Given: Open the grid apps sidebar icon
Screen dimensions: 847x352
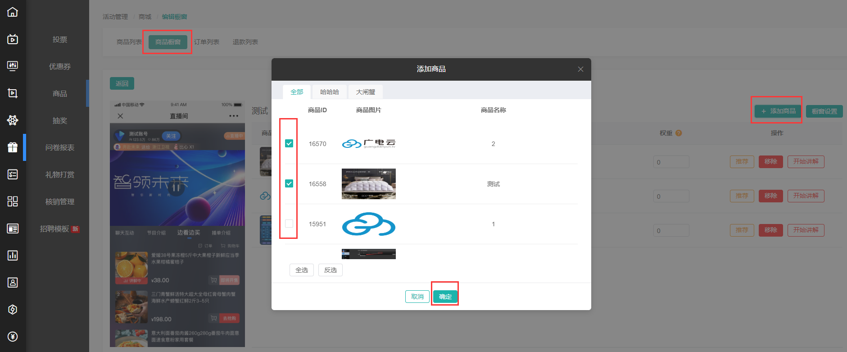Looking at the screenshot, I should click(x=13, y=201).
